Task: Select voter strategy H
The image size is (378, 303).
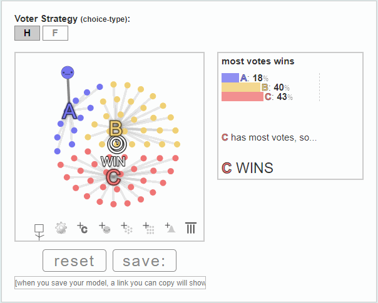Action: (x=28, y=33)
